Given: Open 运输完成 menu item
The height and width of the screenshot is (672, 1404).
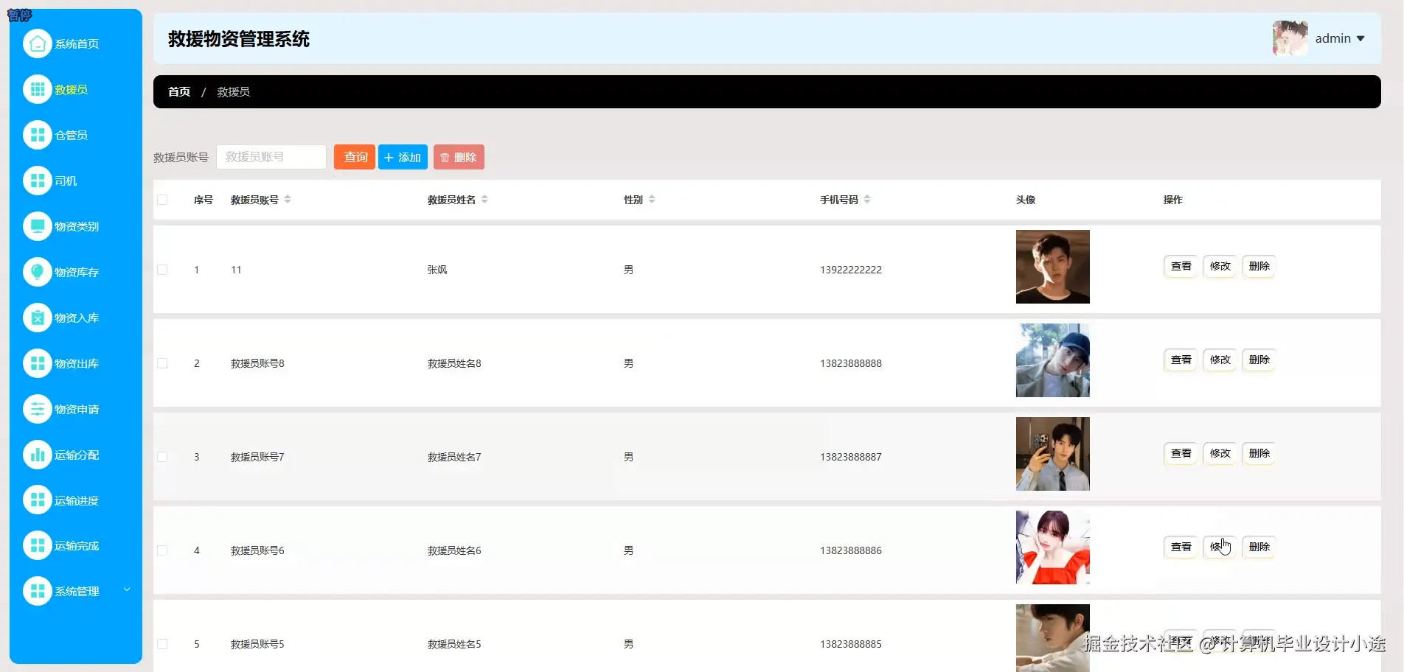Looking at the screenshot, I should pyautogui.click(x=77, y=546).
